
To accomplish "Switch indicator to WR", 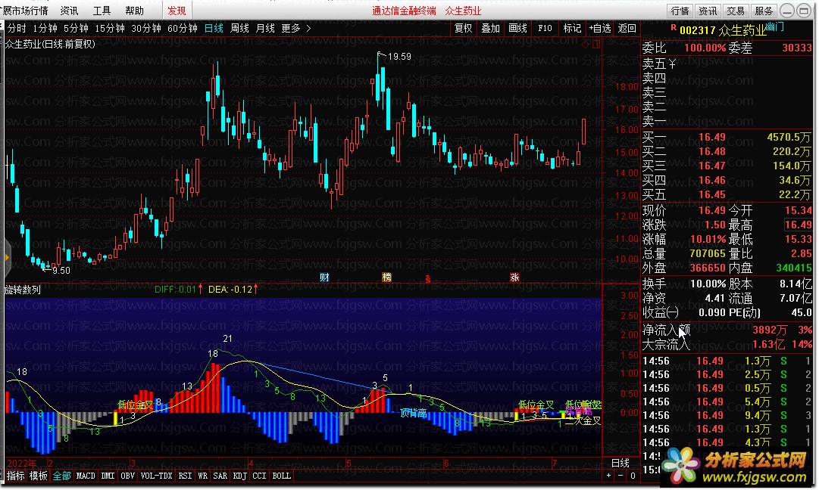I will [x=202, y=476].
